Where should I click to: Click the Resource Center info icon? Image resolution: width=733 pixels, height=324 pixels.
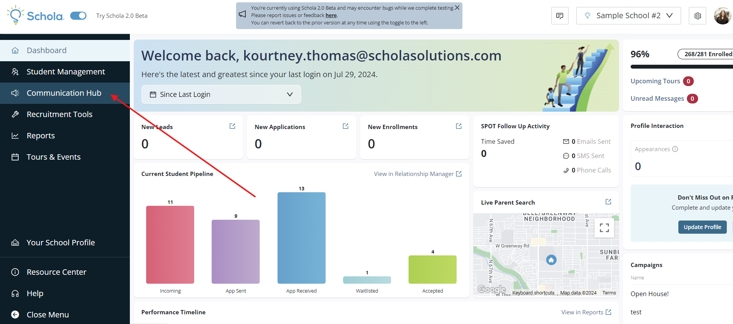click(15, 272)
